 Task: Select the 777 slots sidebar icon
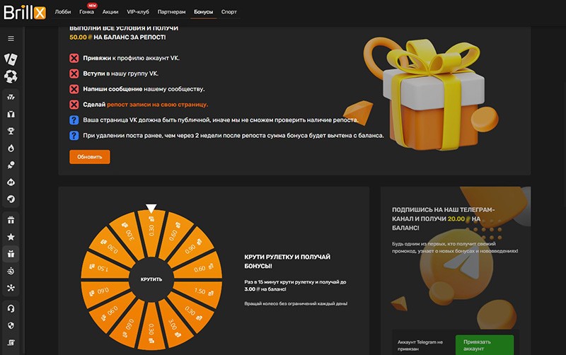pyautogui.click(x=11, y=96)
